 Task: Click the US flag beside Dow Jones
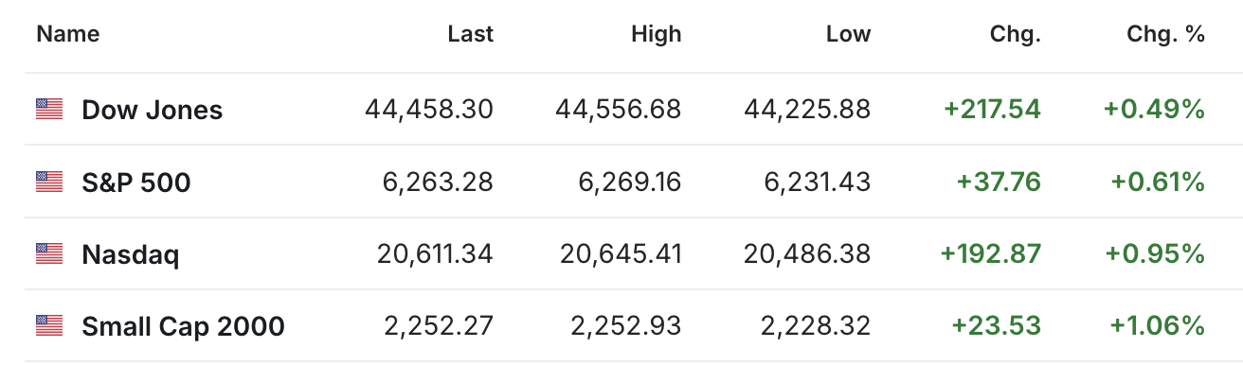(49, 110)
